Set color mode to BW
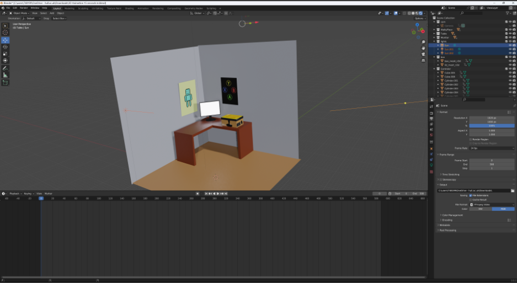This screenshot has width=517, height=283. (481, 209)
